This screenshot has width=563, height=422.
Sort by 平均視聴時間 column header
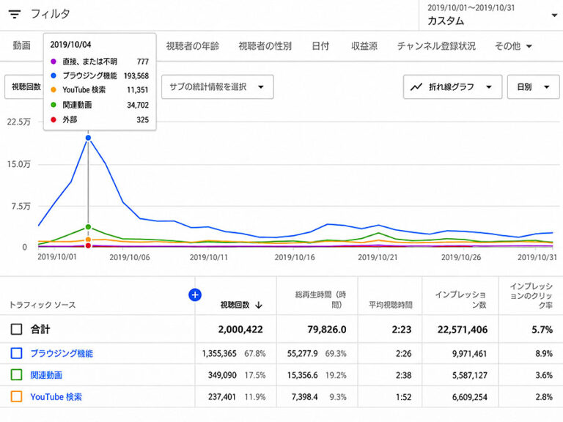click(391, 305)
